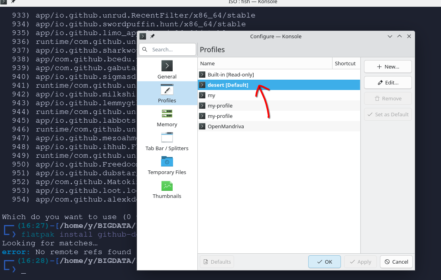The image size is (441, 280).
Task: Click the Set as Default button
Action: point(388,114)
